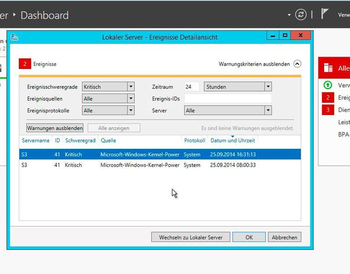Image resolution: width=350 pixels, height=274 pixels.
Task: Confirm dialog with OK button
Action: click(x=249, y=237)
